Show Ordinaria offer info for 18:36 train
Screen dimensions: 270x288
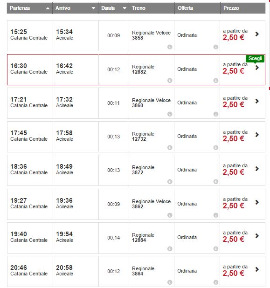pyautogui.click(x=216, y=181)
